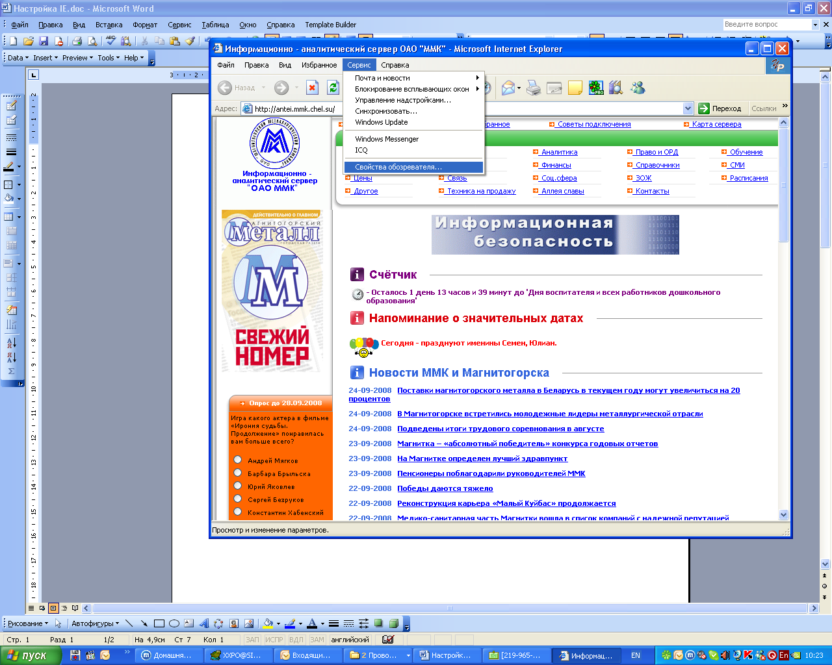Run the ABC spelling check in Word
This screenshot has height=665, width=832.
coord(110,41)
